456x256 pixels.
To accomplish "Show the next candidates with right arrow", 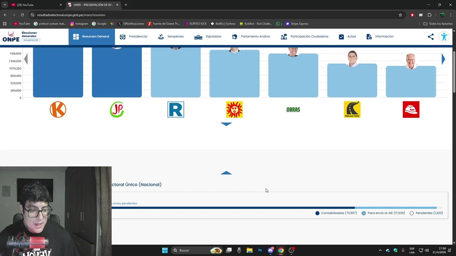I will 443,59.
